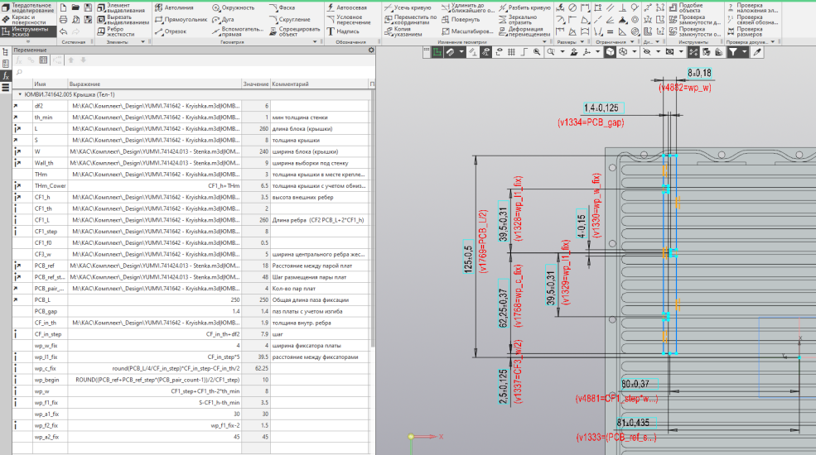Click the Повернуть rotate tool

460,18
